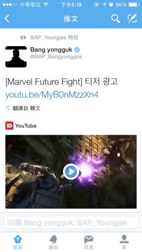Play the Marvel Future Fight video

pos(71,172)
